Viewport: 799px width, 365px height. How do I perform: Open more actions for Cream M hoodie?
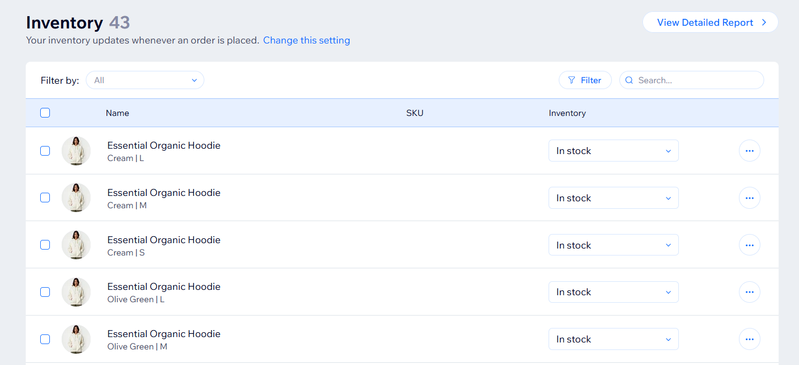click(749, 198)
